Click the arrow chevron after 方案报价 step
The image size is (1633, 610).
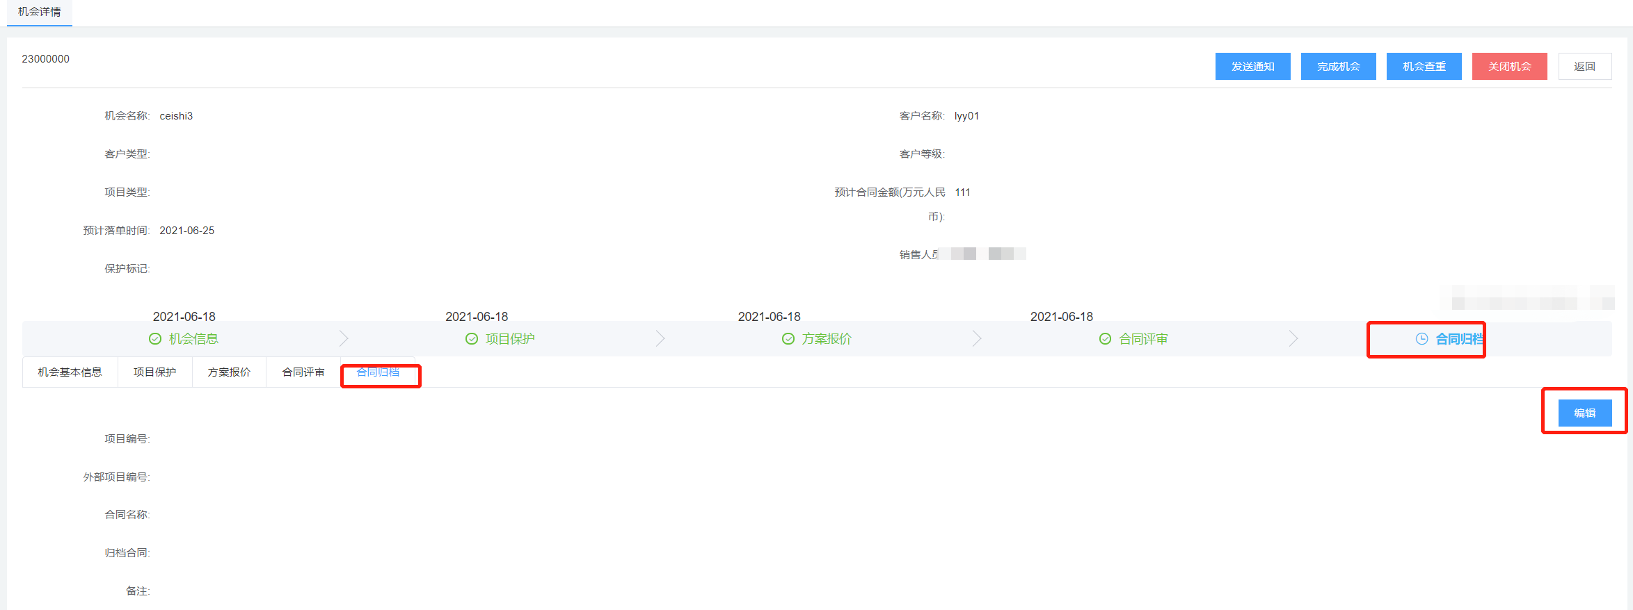point(977,339)
